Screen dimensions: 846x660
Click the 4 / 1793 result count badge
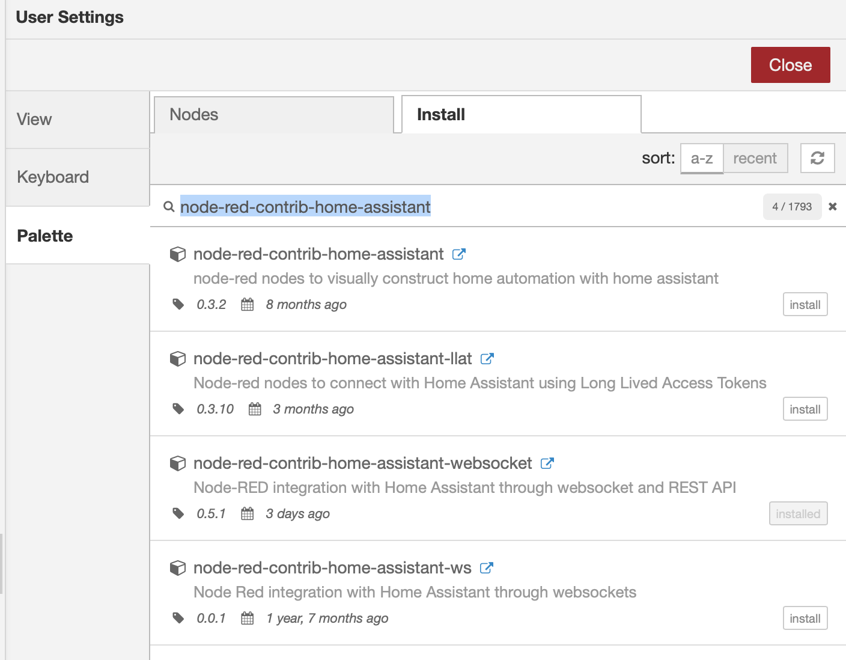[x=792, y=207]
